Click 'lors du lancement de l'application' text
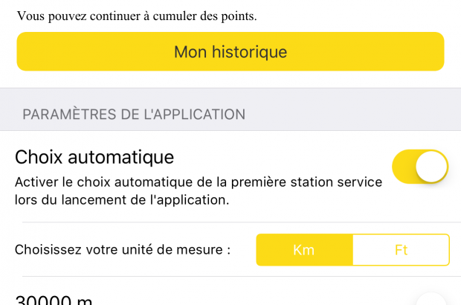The height and width of the screenshot is (305, 461). click(x=123, y=200)
